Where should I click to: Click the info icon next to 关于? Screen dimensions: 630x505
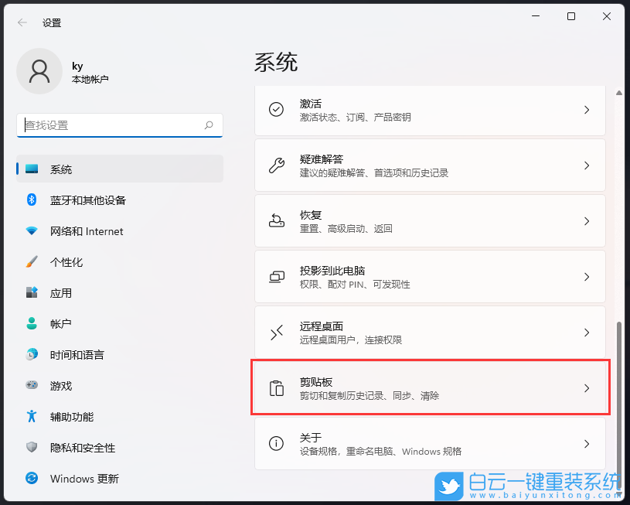click(x=276, y=443)
